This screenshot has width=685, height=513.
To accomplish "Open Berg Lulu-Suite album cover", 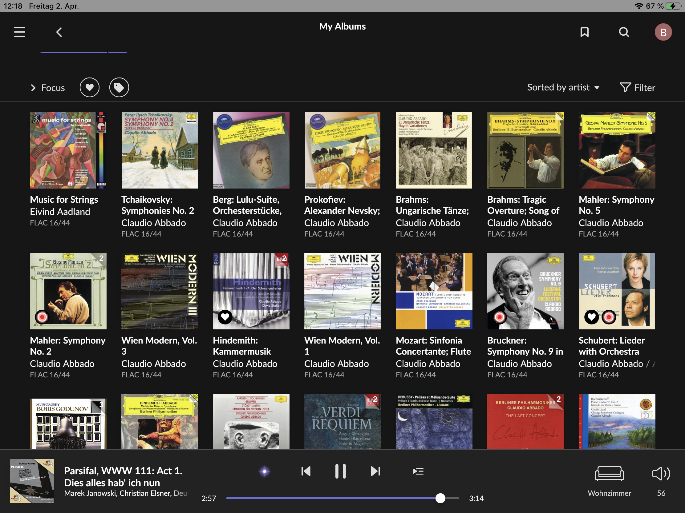I will (x=251, y=150).
